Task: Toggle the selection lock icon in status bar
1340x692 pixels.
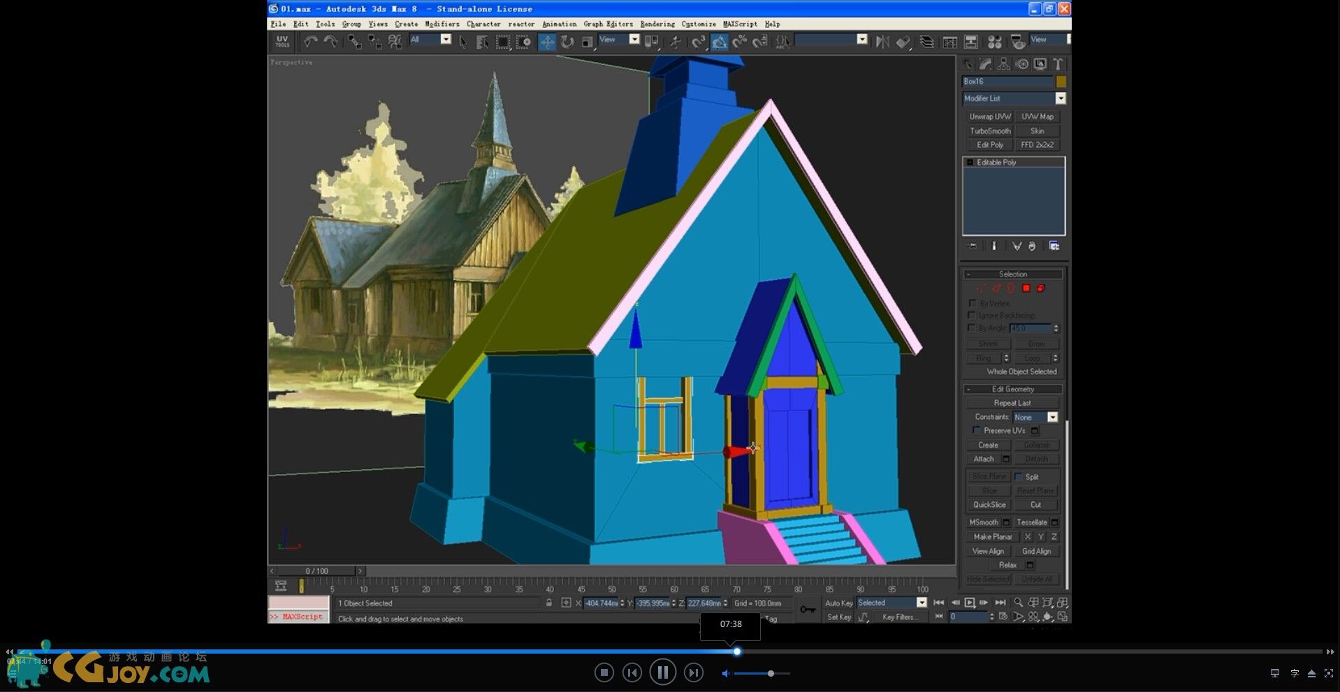Action: pyautogui.click(x=549, y=603)
